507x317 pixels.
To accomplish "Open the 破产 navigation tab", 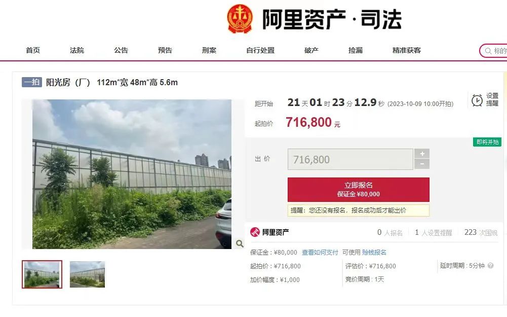I will [311, 50].
